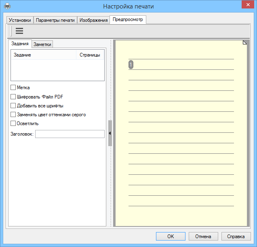Confirm with the OK button
The width and height of the screenshot is (257, 247).
pyautogui.click(x=171, y=236)
